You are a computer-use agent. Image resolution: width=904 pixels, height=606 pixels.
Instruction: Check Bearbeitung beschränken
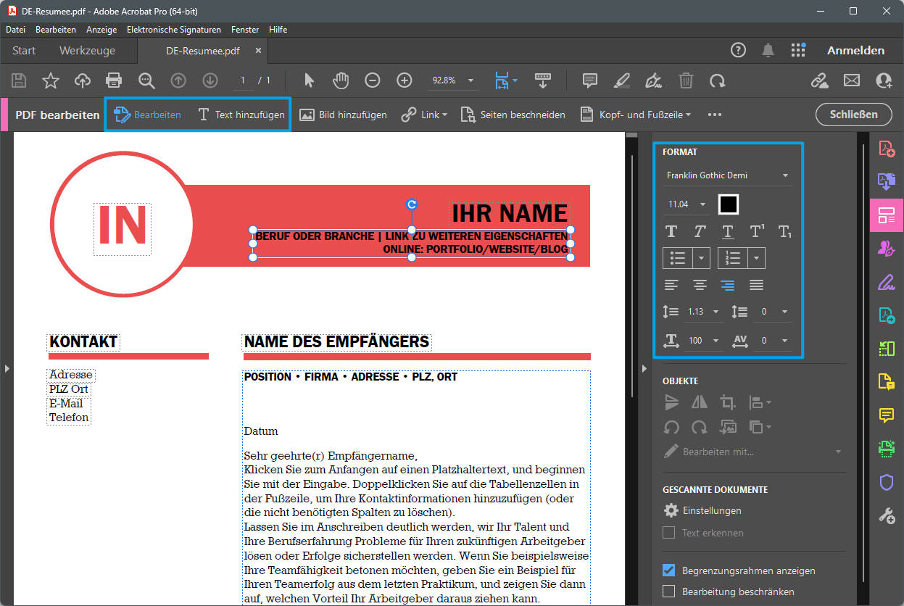click(668, 592)
